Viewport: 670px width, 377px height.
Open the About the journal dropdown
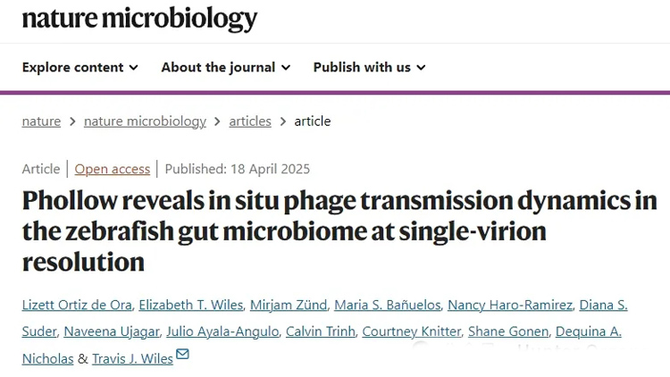click(x=225, y=67)
